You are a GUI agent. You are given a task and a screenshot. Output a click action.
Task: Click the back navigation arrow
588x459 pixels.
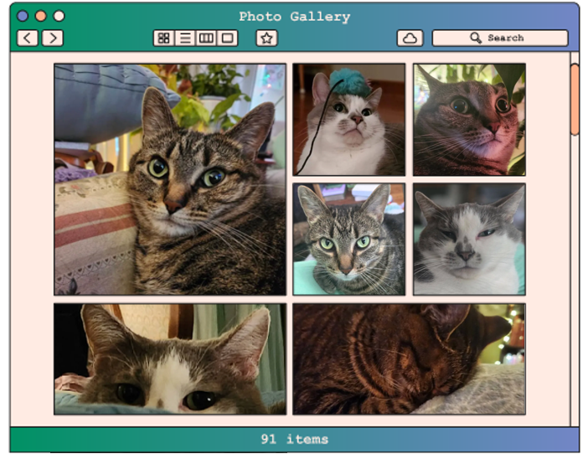[28, 38]
